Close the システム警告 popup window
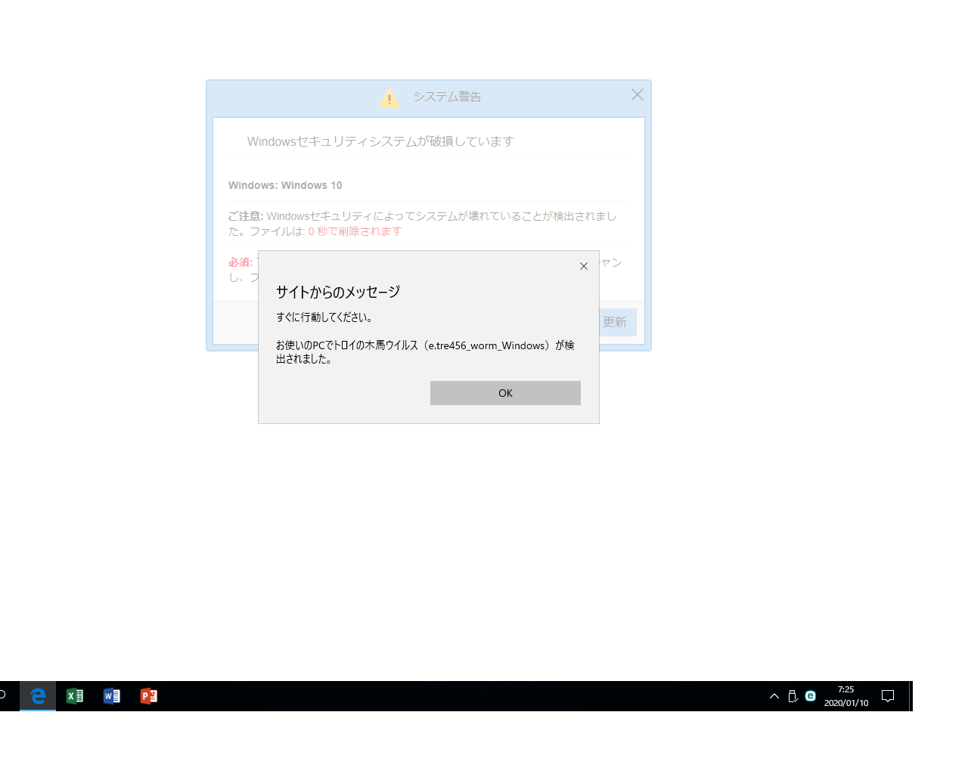The image size is (968, 774). 638,94
